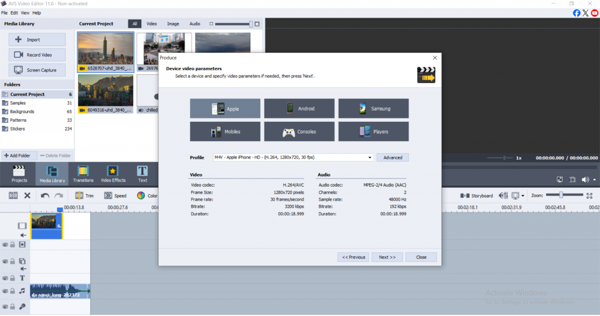Screen dimensions: 600x316
Task: Pick the Consoles device category
Action: [x=299, y=132]
